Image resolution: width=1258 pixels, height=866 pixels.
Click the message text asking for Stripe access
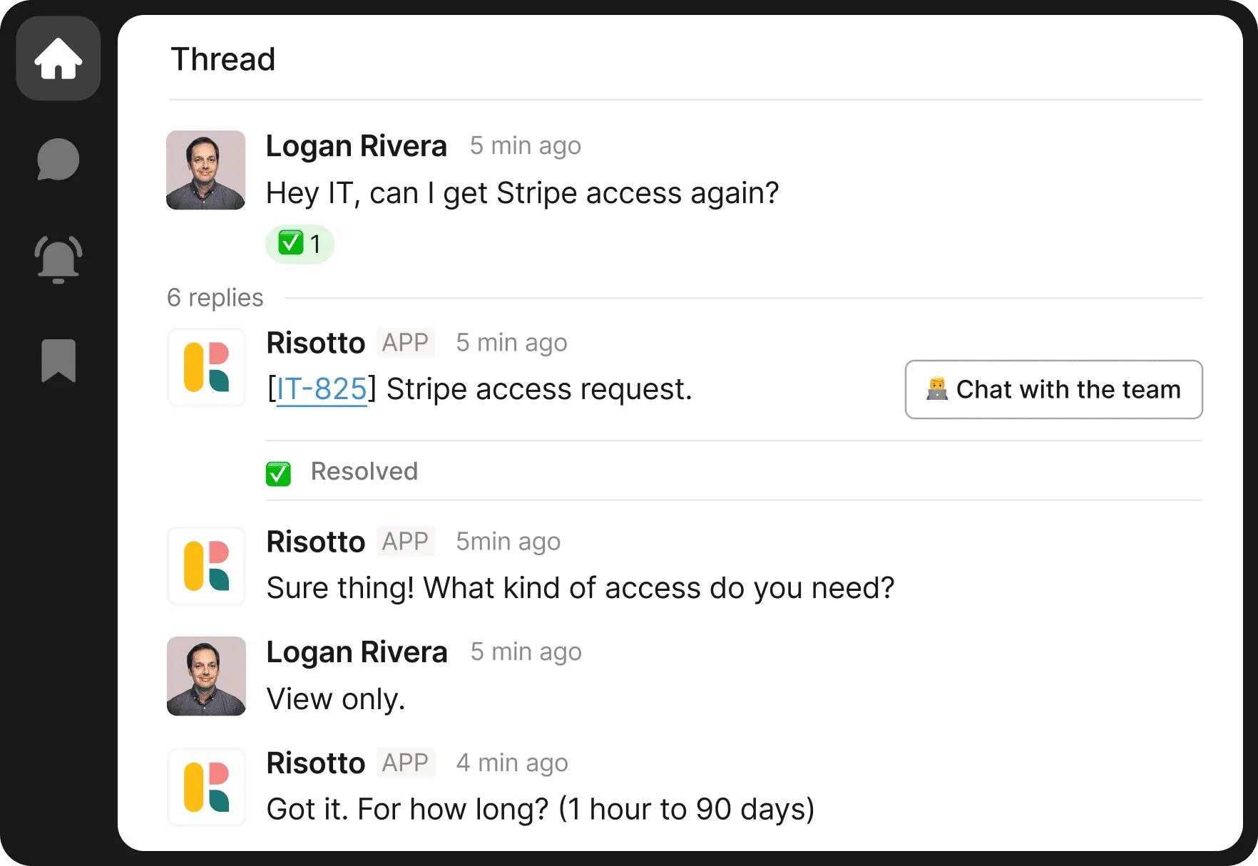pyautogui.click(x=522, y=192)
